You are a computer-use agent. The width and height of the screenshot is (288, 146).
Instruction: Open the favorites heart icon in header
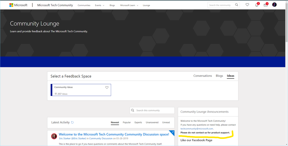pos(247,5)
